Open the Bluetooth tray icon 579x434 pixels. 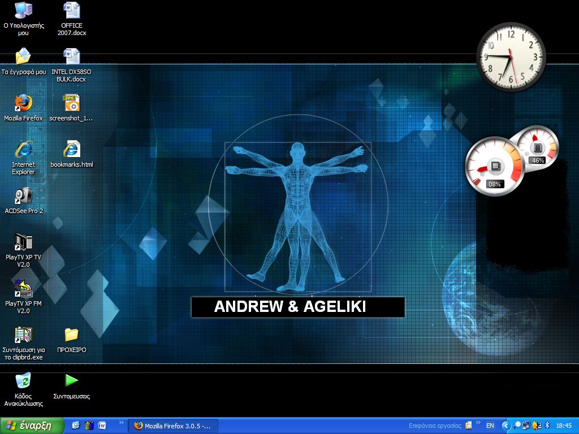pyautogui.click(x=547, y=426)
